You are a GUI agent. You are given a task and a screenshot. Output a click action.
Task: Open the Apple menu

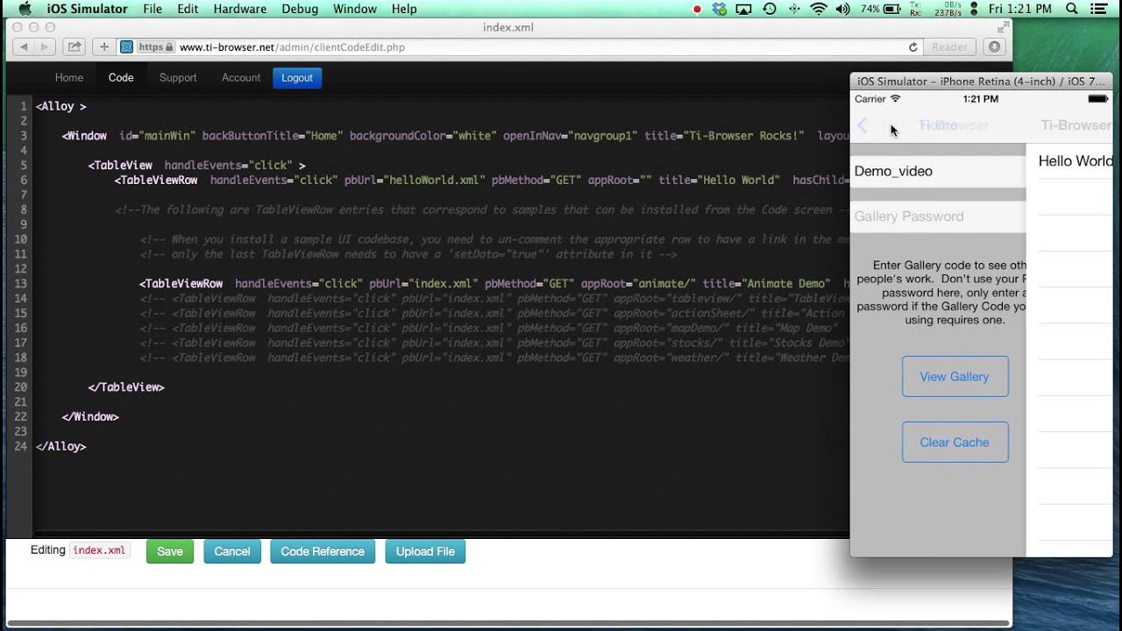point(24,9)
